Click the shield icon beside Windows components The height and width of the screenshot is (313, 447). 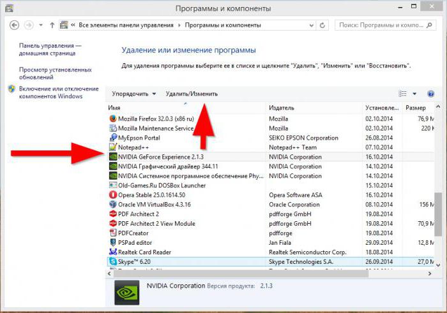[x=11, y=89]
